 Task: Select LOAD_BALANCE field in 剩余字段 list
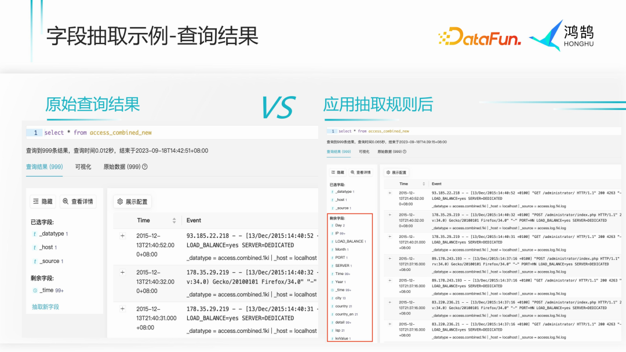click(x=350, y=241)
